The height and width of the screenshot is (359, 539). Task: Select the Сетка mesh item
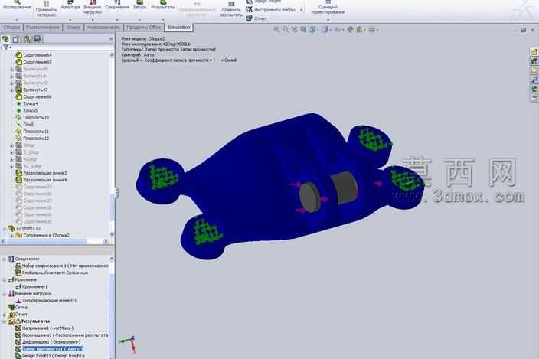coord(18,307)
